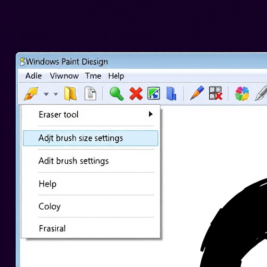
Task: Open the first dropdown arrow beside eraser icon
Action: pyautogui.click(x=46, y=94)
